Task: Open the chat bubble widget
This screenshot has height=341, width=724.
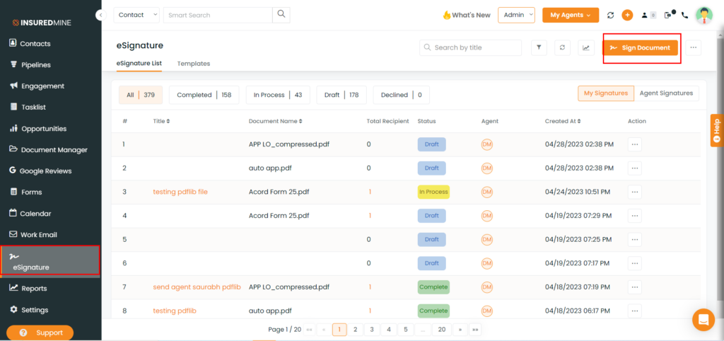Action: click(x=703, y=319)
